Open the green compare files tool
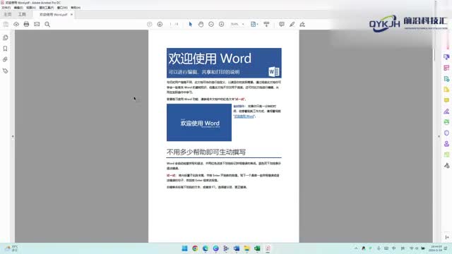Viewport: 452px width, 254px height. 446,155
